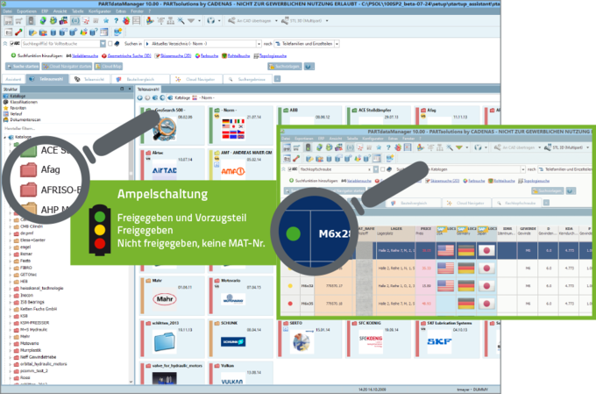Viewport: 596px width, 394px height.
Task: Toggle the checkbox right of search field
Action: pyautogui.click(x=110, y=44)
